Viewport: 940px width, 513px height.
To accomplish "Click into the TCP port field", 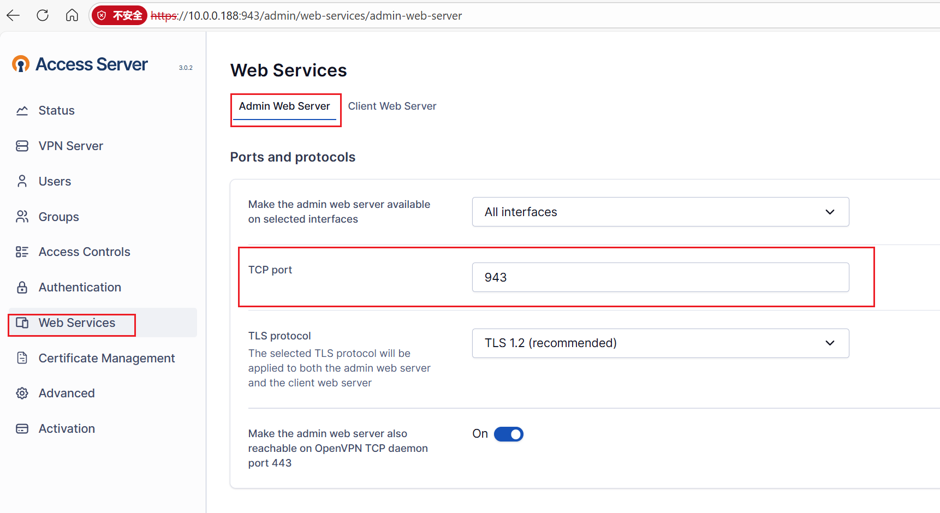I will (660, 277).
